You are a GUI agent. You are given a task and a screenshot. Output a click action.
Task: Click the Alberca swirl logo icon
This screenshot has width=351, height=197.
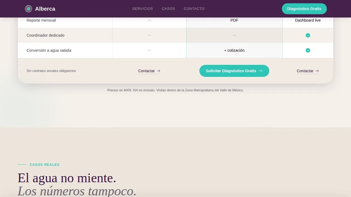(x=29, y=9)
